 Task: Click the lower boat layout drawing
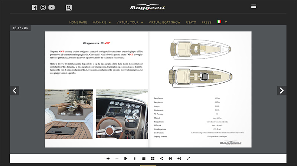pyautogui.click(x=200, y=77)
